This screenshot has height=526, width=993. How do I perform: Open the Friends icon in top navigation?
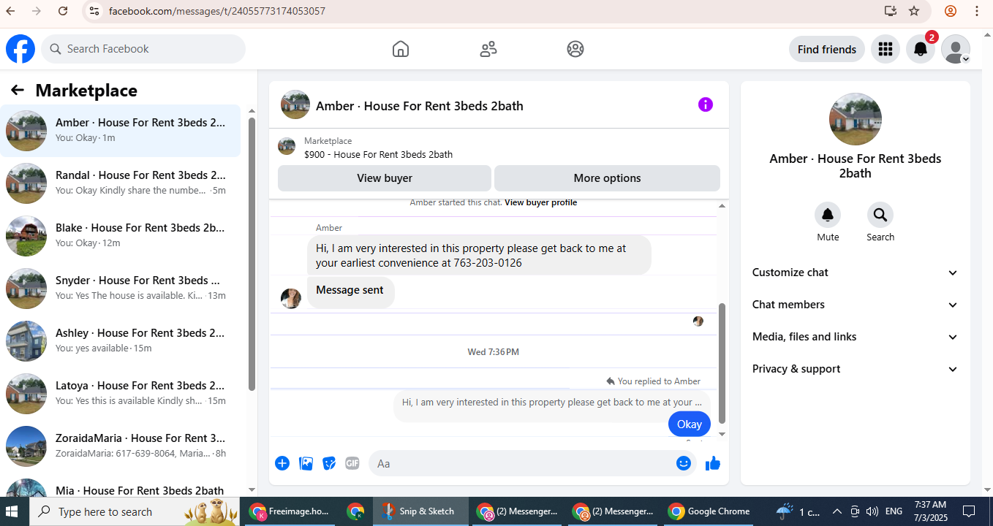(x=488, y=49)
